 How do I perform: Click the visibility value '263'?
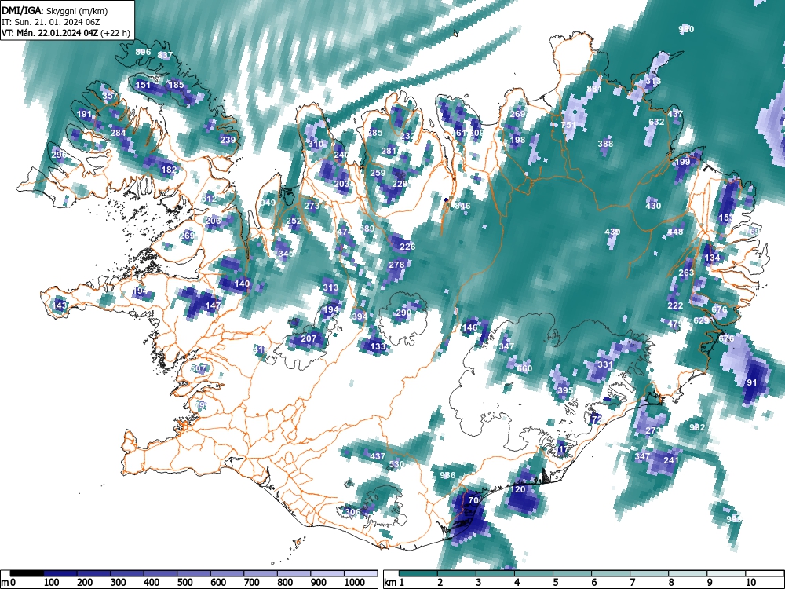(x=686, y=273)
